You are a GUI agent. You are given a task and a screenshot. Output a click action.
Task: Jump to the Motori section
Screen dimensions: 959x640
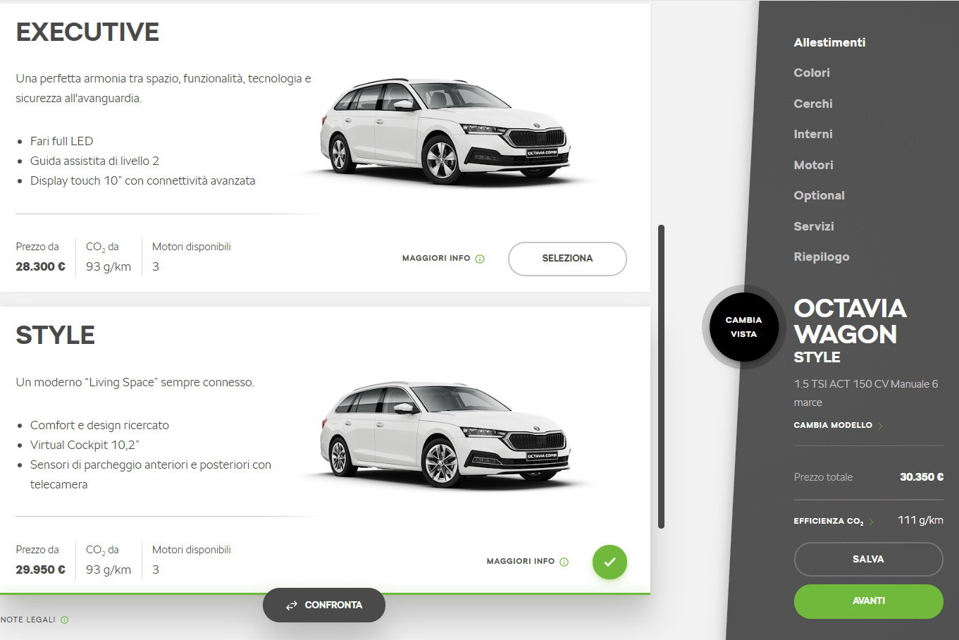tap(813, 165)
